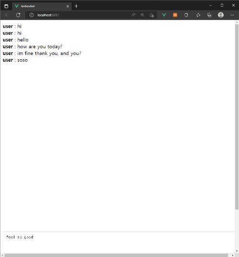The height and width of the screenshot is (257, 239).
Task: Click the scroll up arrow
Action: [237, 22]
